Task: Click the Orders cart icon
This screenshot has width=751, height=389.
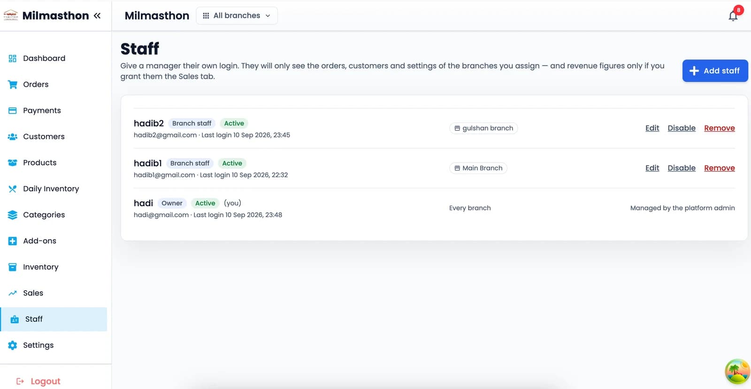Action: click(x=13, y=84)
